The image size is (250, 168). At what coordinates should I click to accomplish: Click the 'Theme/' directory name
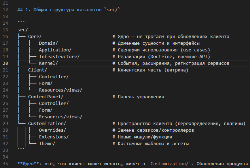(x=47, y=144)
